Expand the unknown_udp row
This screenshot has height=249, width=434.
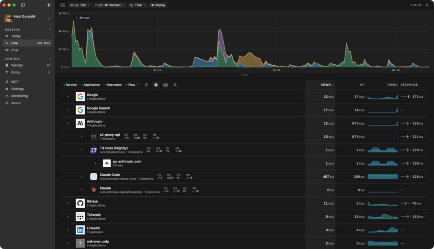tap(68, 243)
